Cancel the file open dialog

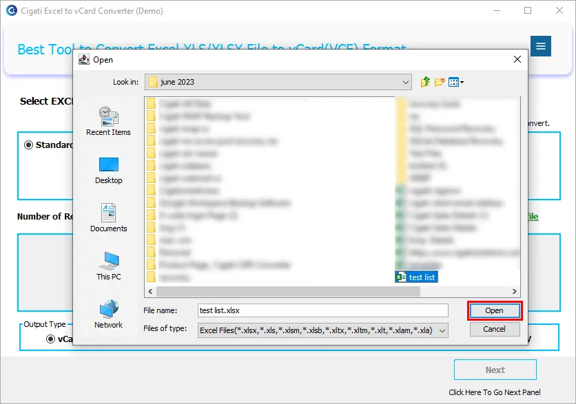(x=495, y=329)
